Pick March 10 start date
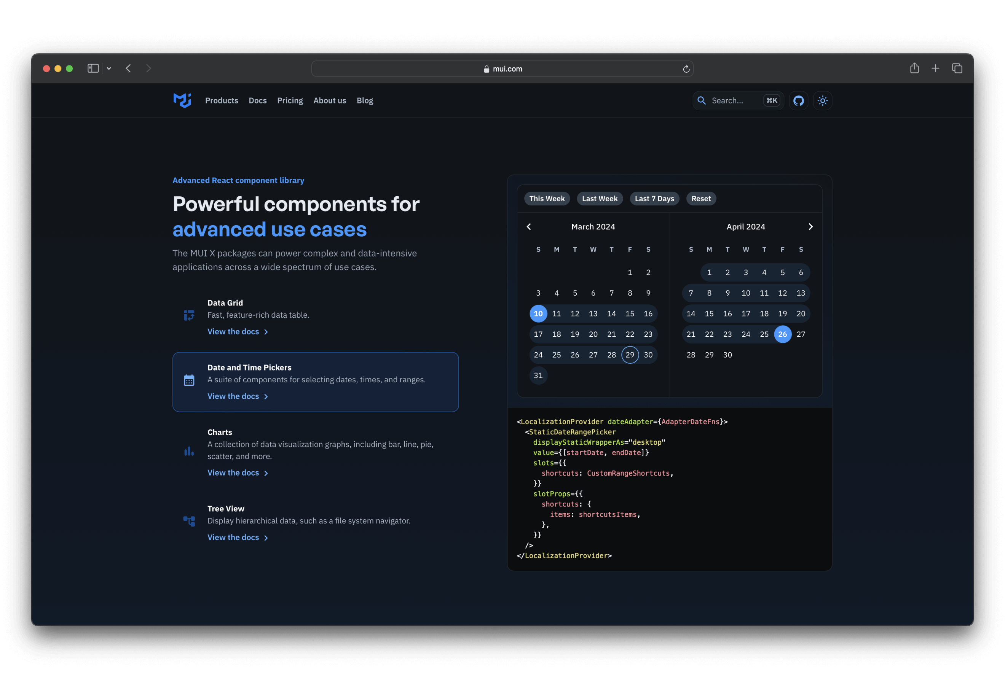 click(538, 314)
